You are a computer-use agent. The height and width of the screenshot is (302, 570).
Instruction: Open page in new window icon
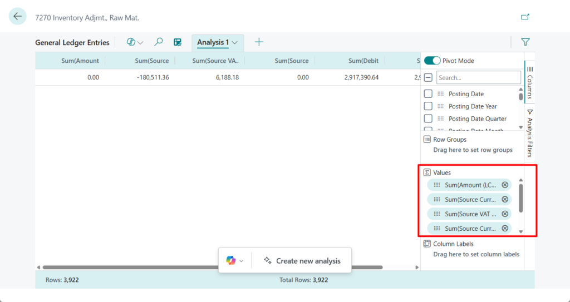(x=525, y=17)
